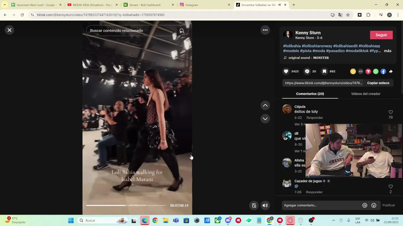
Task: Repost the video with the yellow repost icon
Action: point(353,72)
